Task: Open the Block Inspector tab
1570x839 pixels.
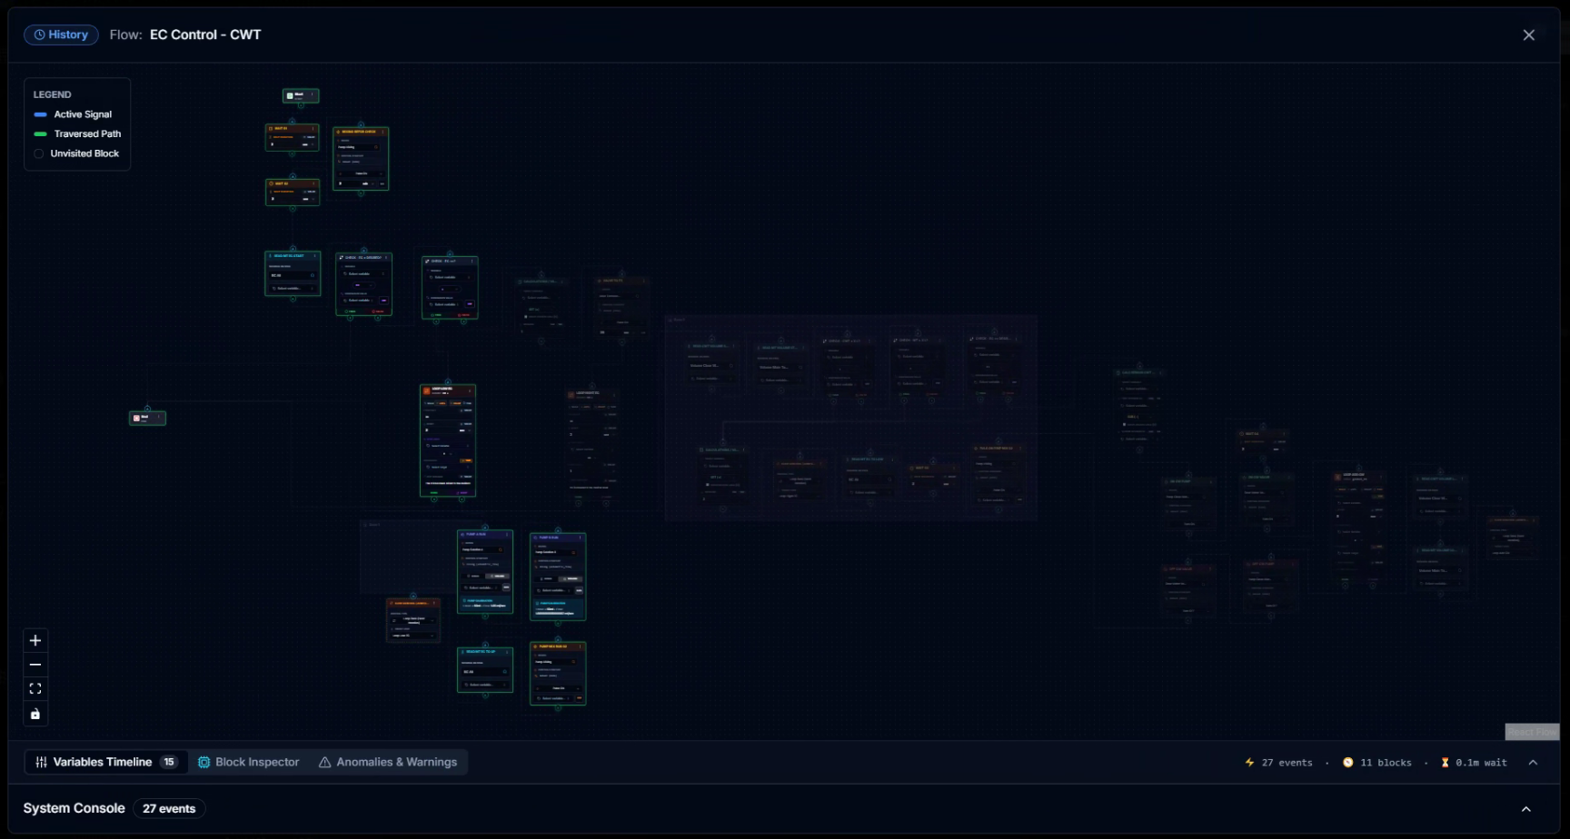Action: pyautogui.click(x=249, y=762)
